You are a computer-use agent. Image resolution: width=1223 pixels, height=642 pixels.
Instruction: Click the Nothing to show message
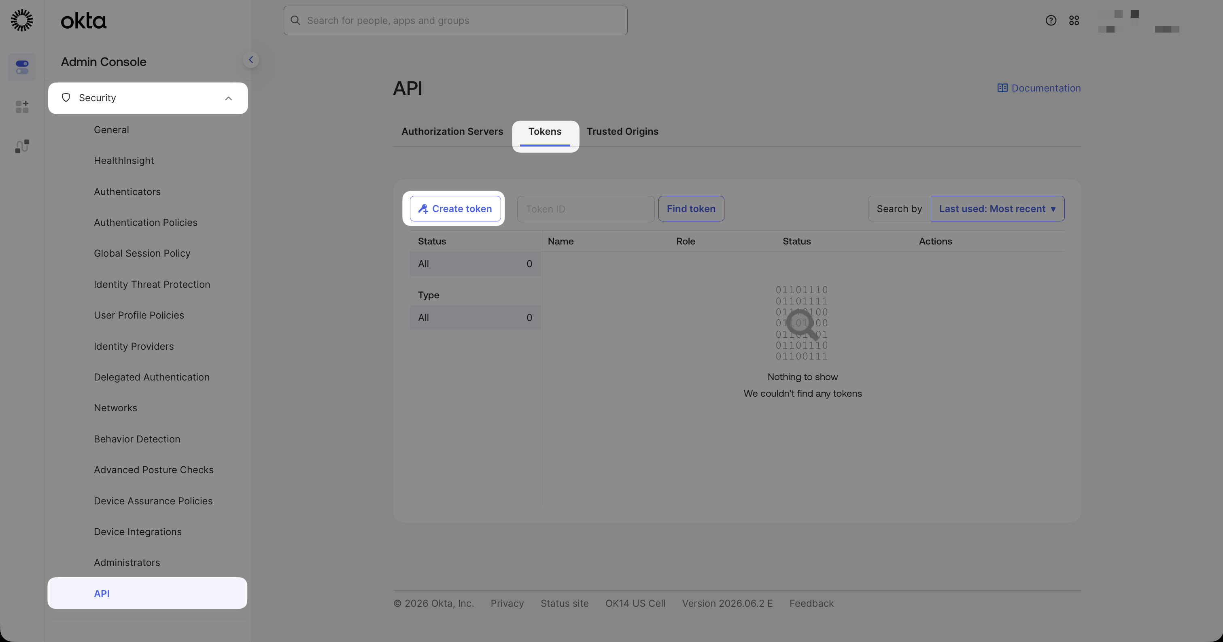(x=803, y=377)
